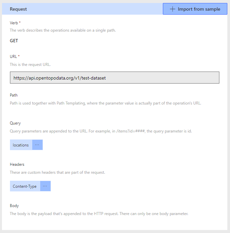
Task: Open the ellipsis menu for Content-Type
Action: (x=45, y=186)
